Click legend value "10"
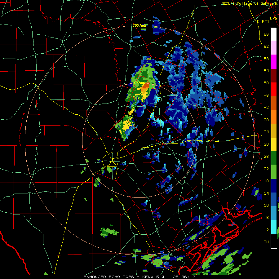 point(266,205)
